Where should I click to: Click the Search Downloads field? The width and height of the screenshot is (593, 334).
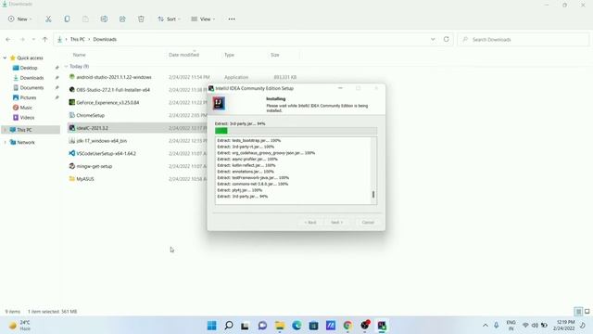coord(524,39)
